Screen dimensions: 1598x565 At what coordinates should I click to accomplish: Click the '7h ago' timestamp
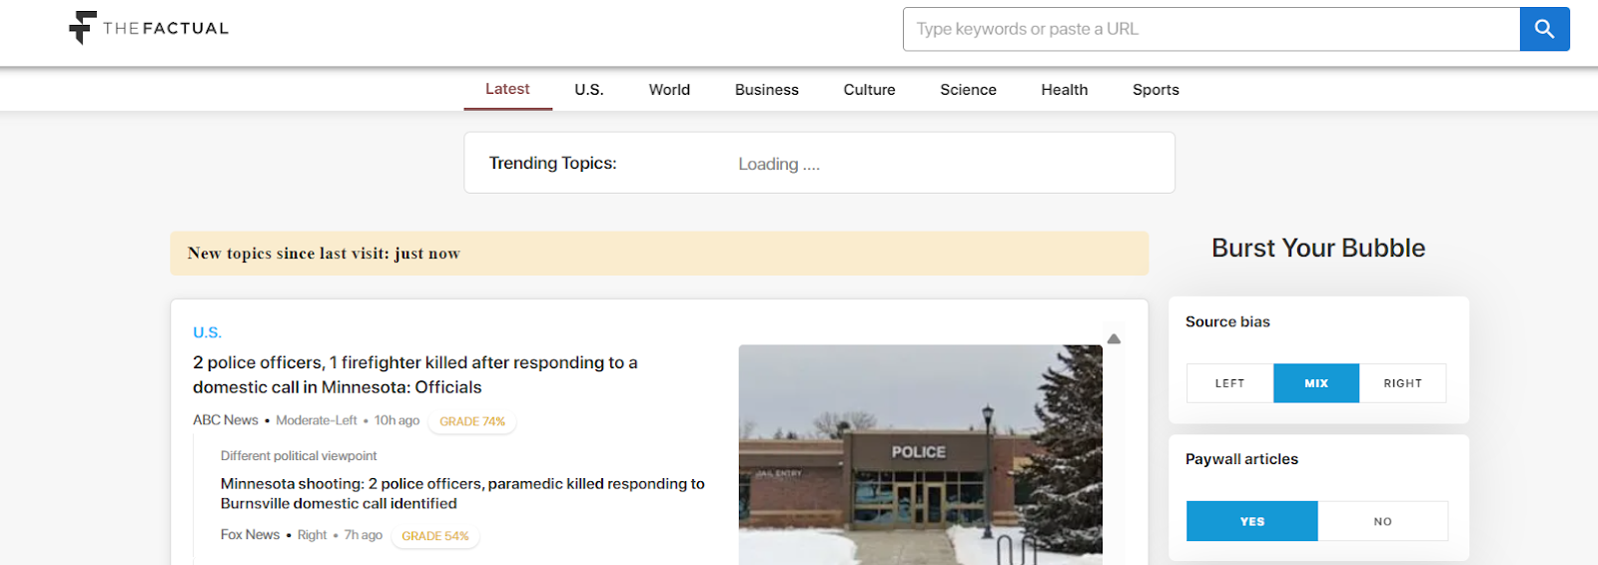click(x=364, y=535)
